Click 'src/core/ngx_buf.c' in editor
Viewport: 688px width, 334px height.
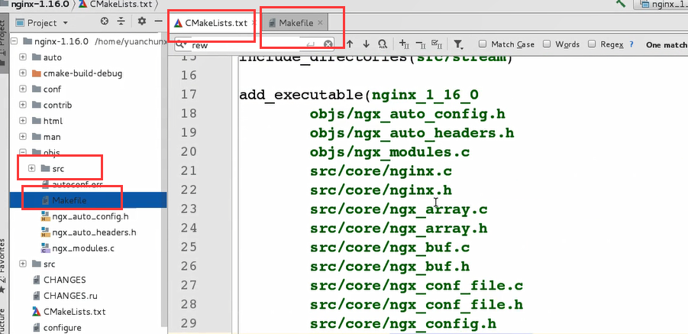point(390,248)
